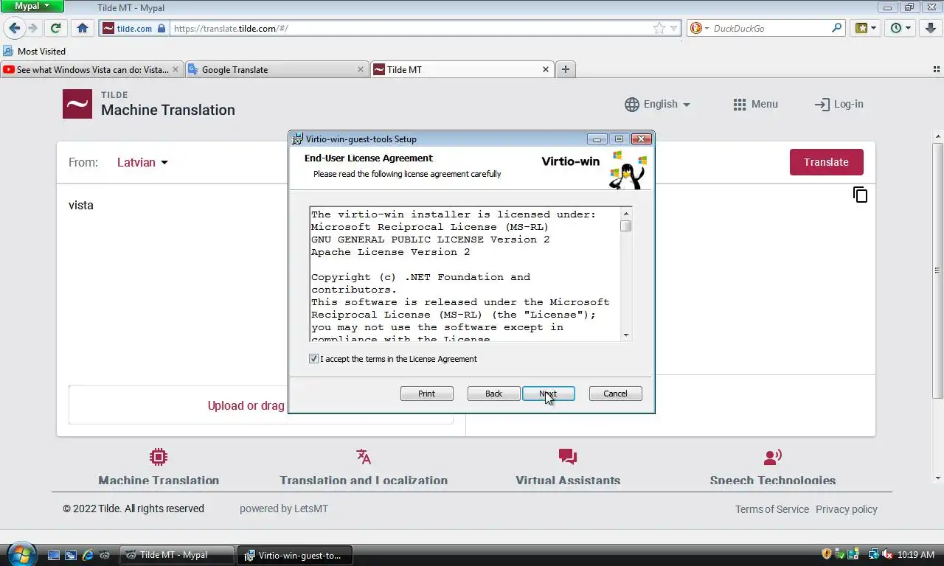Copy translation with the copy icon

[x=860, y=195]
